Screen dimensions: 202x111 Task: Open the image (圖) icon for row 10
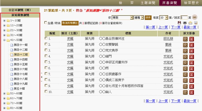(192, 92)
